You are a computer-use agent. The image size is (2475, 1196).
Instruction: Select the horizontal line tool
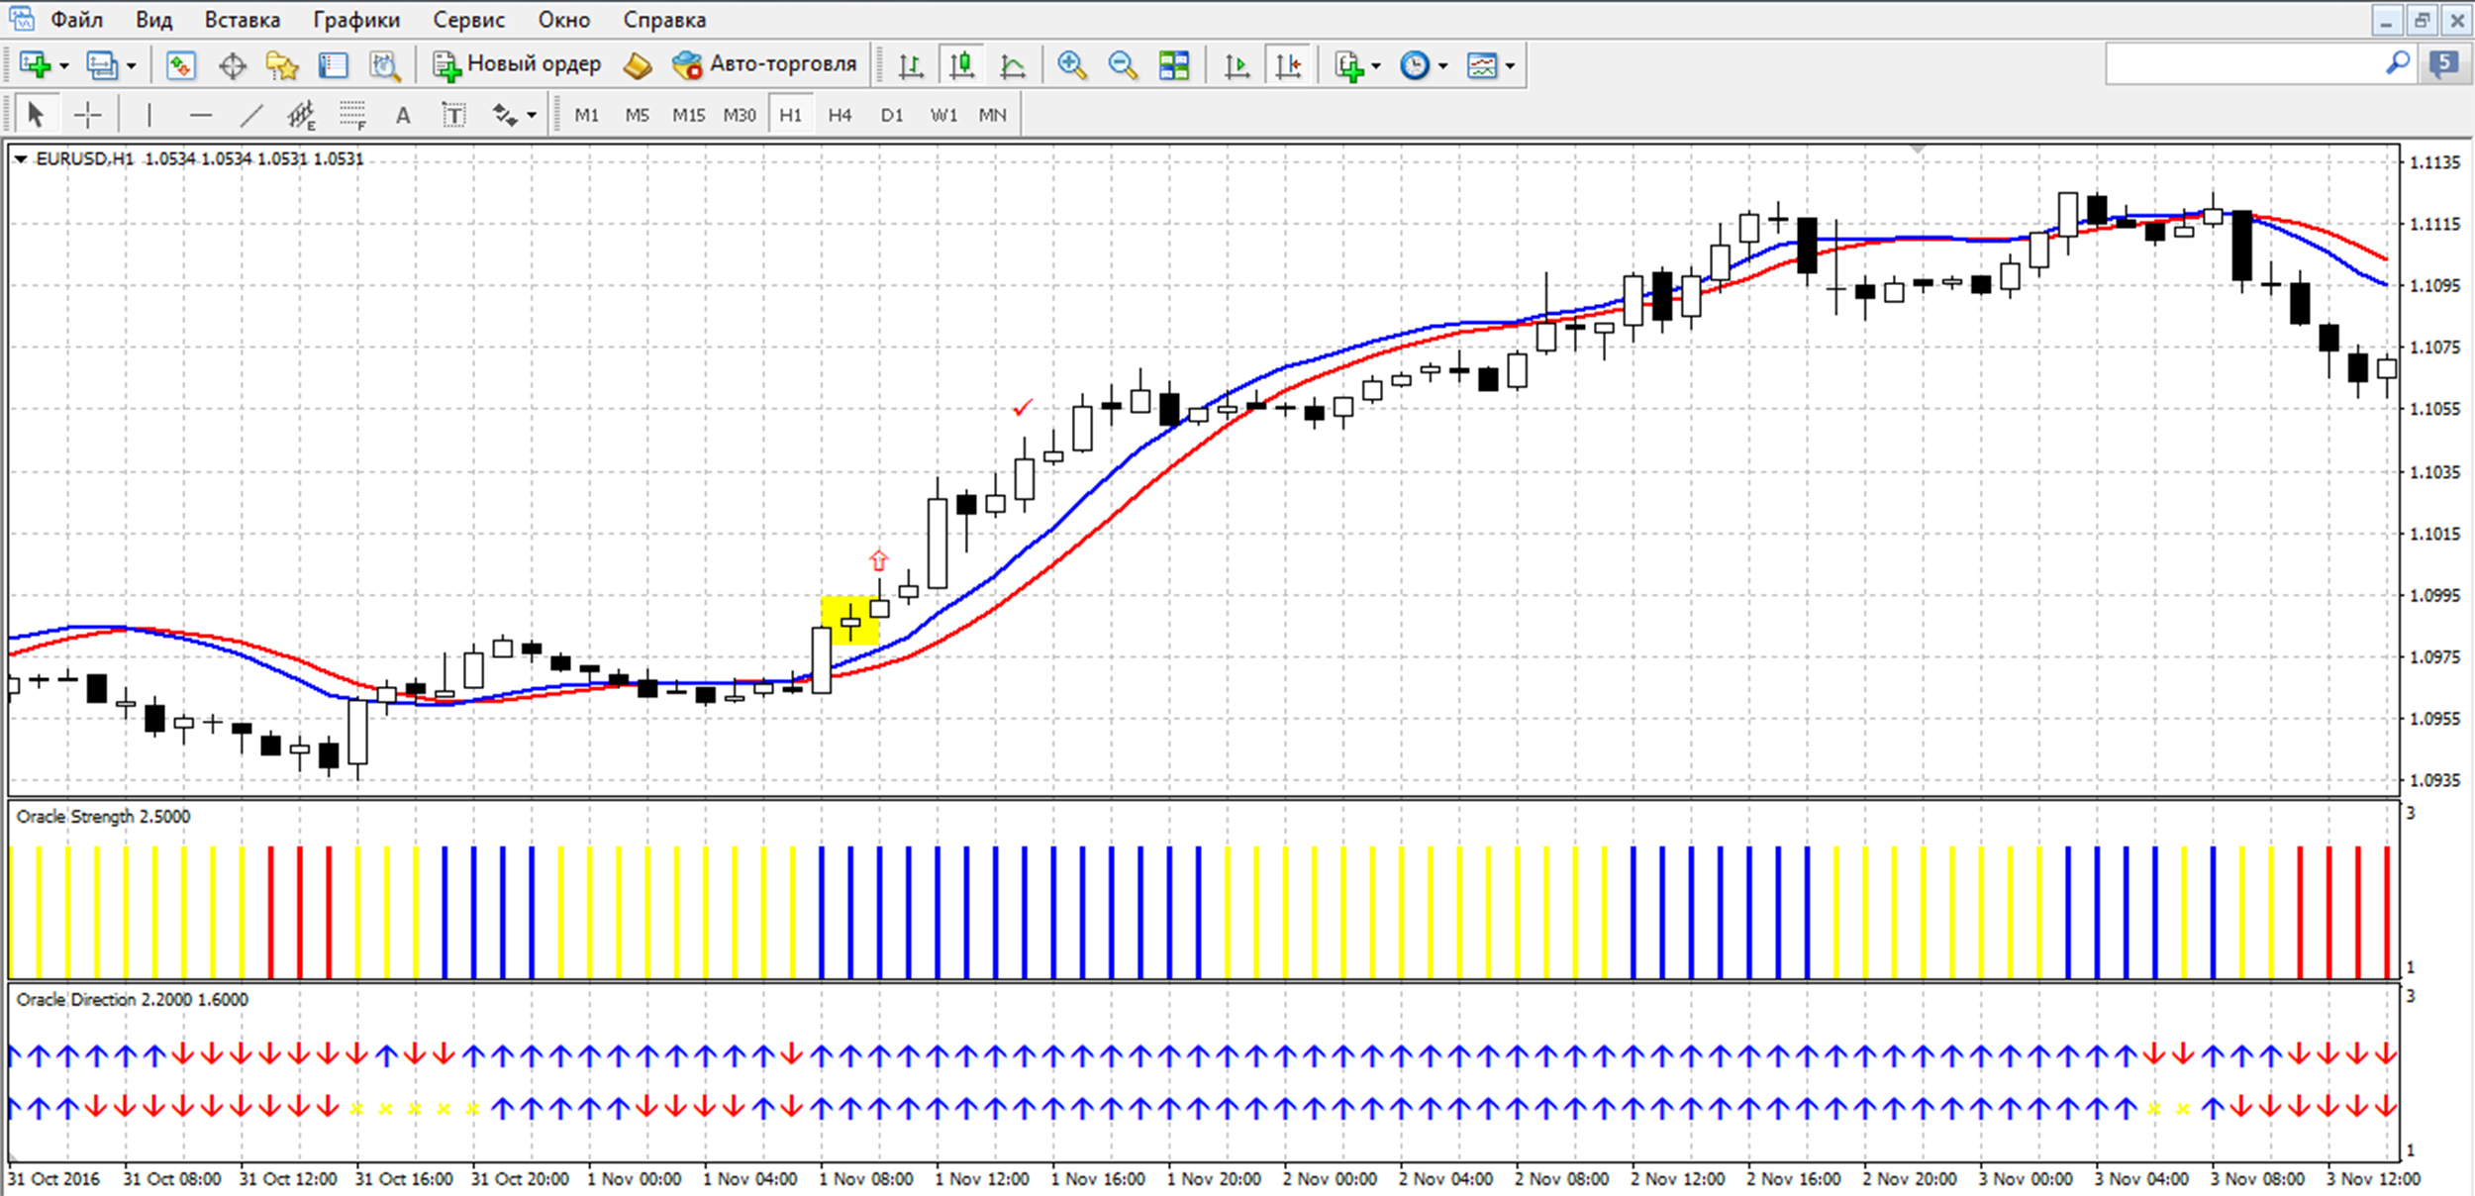201,115
